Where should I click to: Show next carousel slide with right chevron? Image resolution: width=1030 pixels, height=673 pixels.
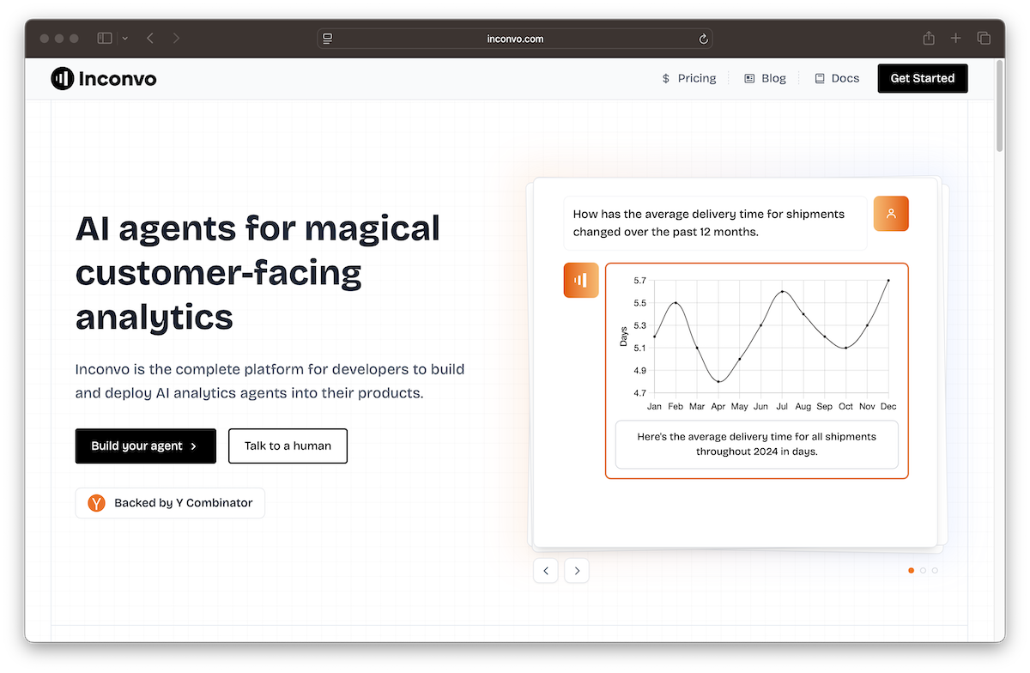(577, 570)
